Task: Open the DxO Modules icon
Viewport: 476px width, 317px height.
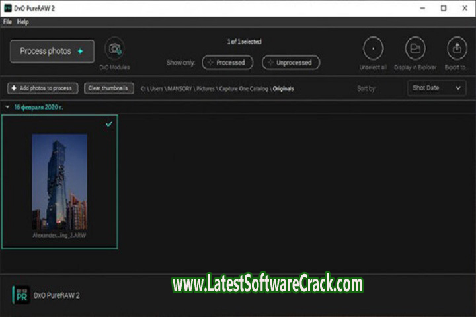Action: point(114,49)
